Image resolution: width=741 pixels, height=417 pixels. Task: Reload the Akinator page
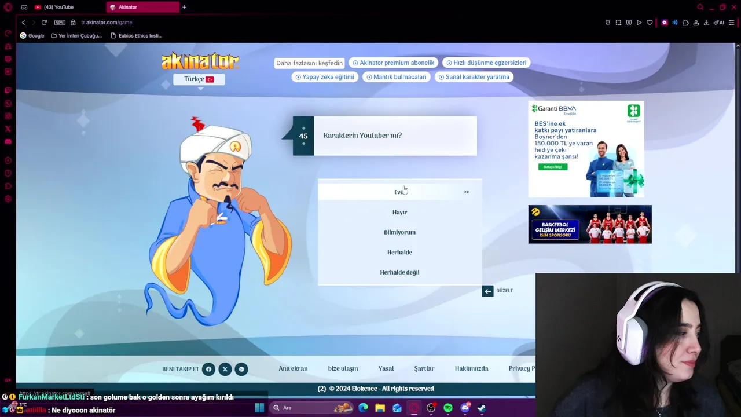[44, 23]
